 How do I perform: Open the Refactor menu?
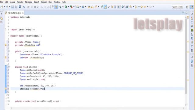(20, 2)
